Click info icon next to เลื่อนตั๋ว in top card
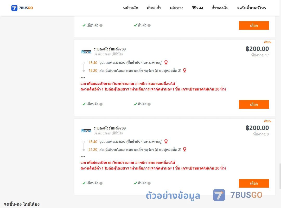The image size is (281, 208). click(101, 25)
